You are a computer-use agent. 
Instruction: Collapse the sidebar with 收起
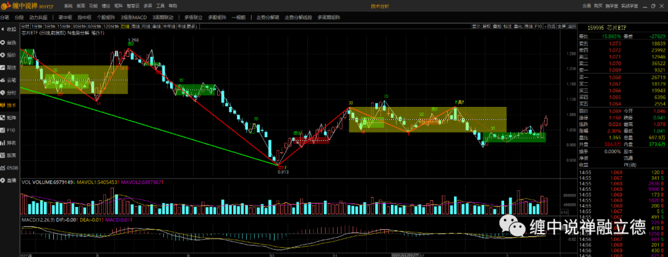click(x=9, y=30)
